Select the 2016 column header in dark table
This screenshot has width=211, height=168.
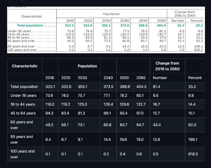[50, 78]
